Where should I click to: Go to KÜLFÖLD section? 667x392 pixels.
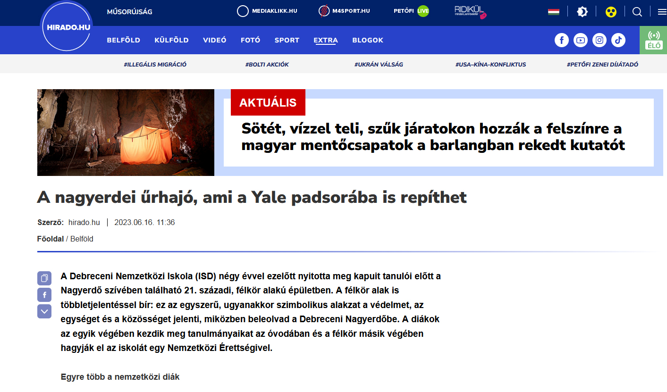point(172,40)
